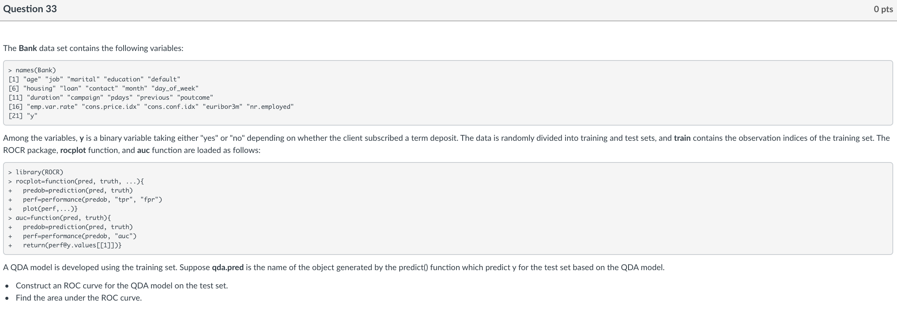Click the "poutcome" variable name
The height and width of the screenshot is (312, 897).
click(195, 97)
